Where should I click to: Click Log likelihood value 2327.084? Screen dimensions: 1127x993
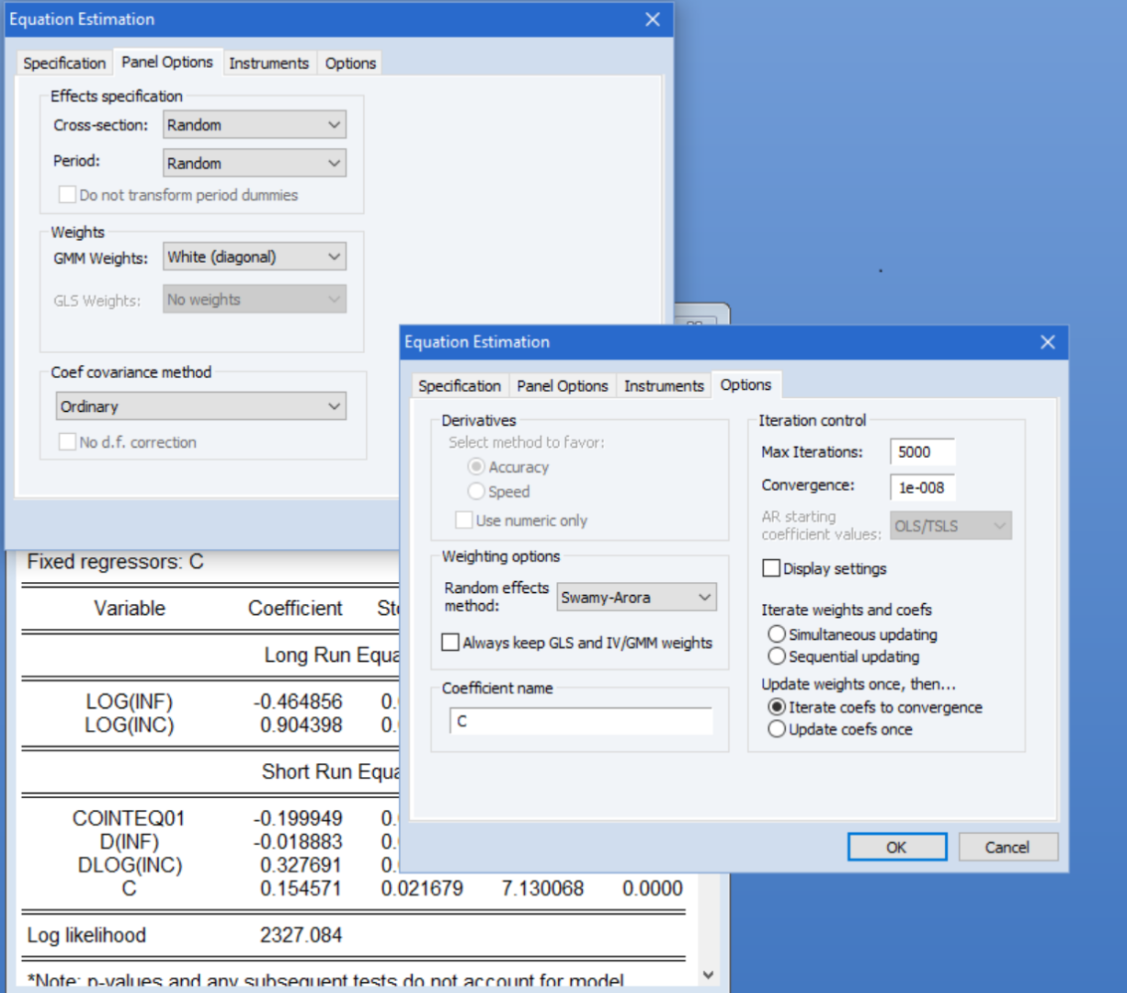(302, 935)
